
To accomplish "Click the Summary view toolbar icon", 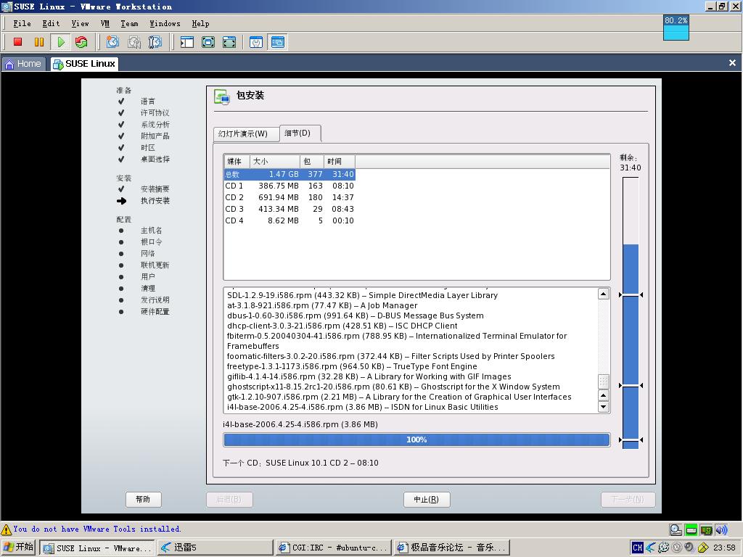I will click(256, 42).
